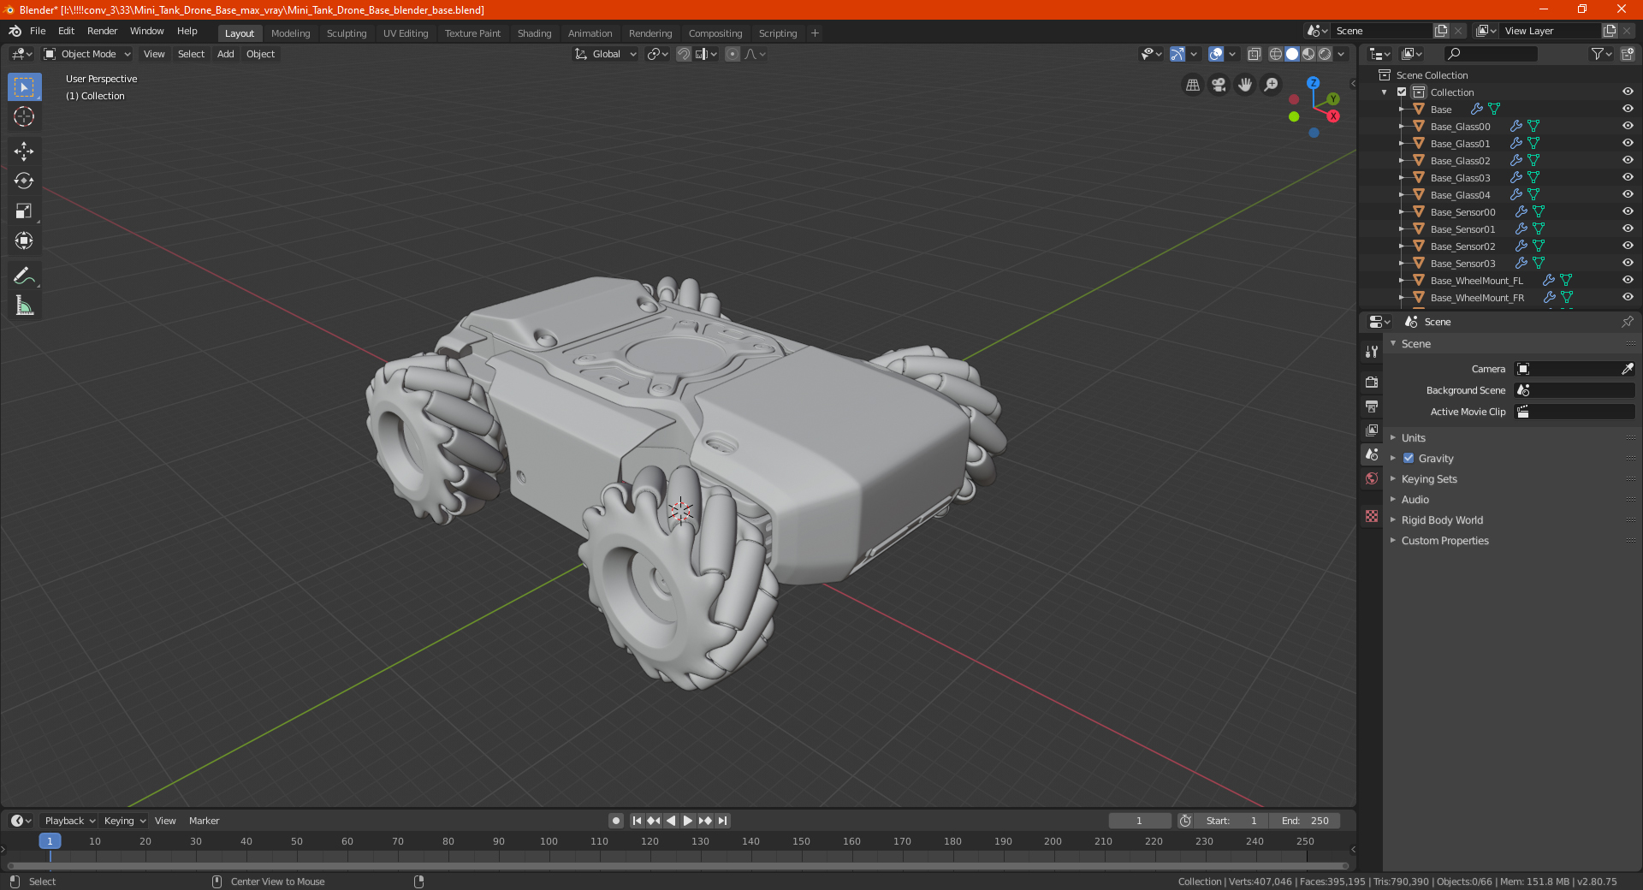This screenshot has height=890, width=1643.
Task: Expand Base_Glass02 tree item
Action: [x=1402, y=161]
